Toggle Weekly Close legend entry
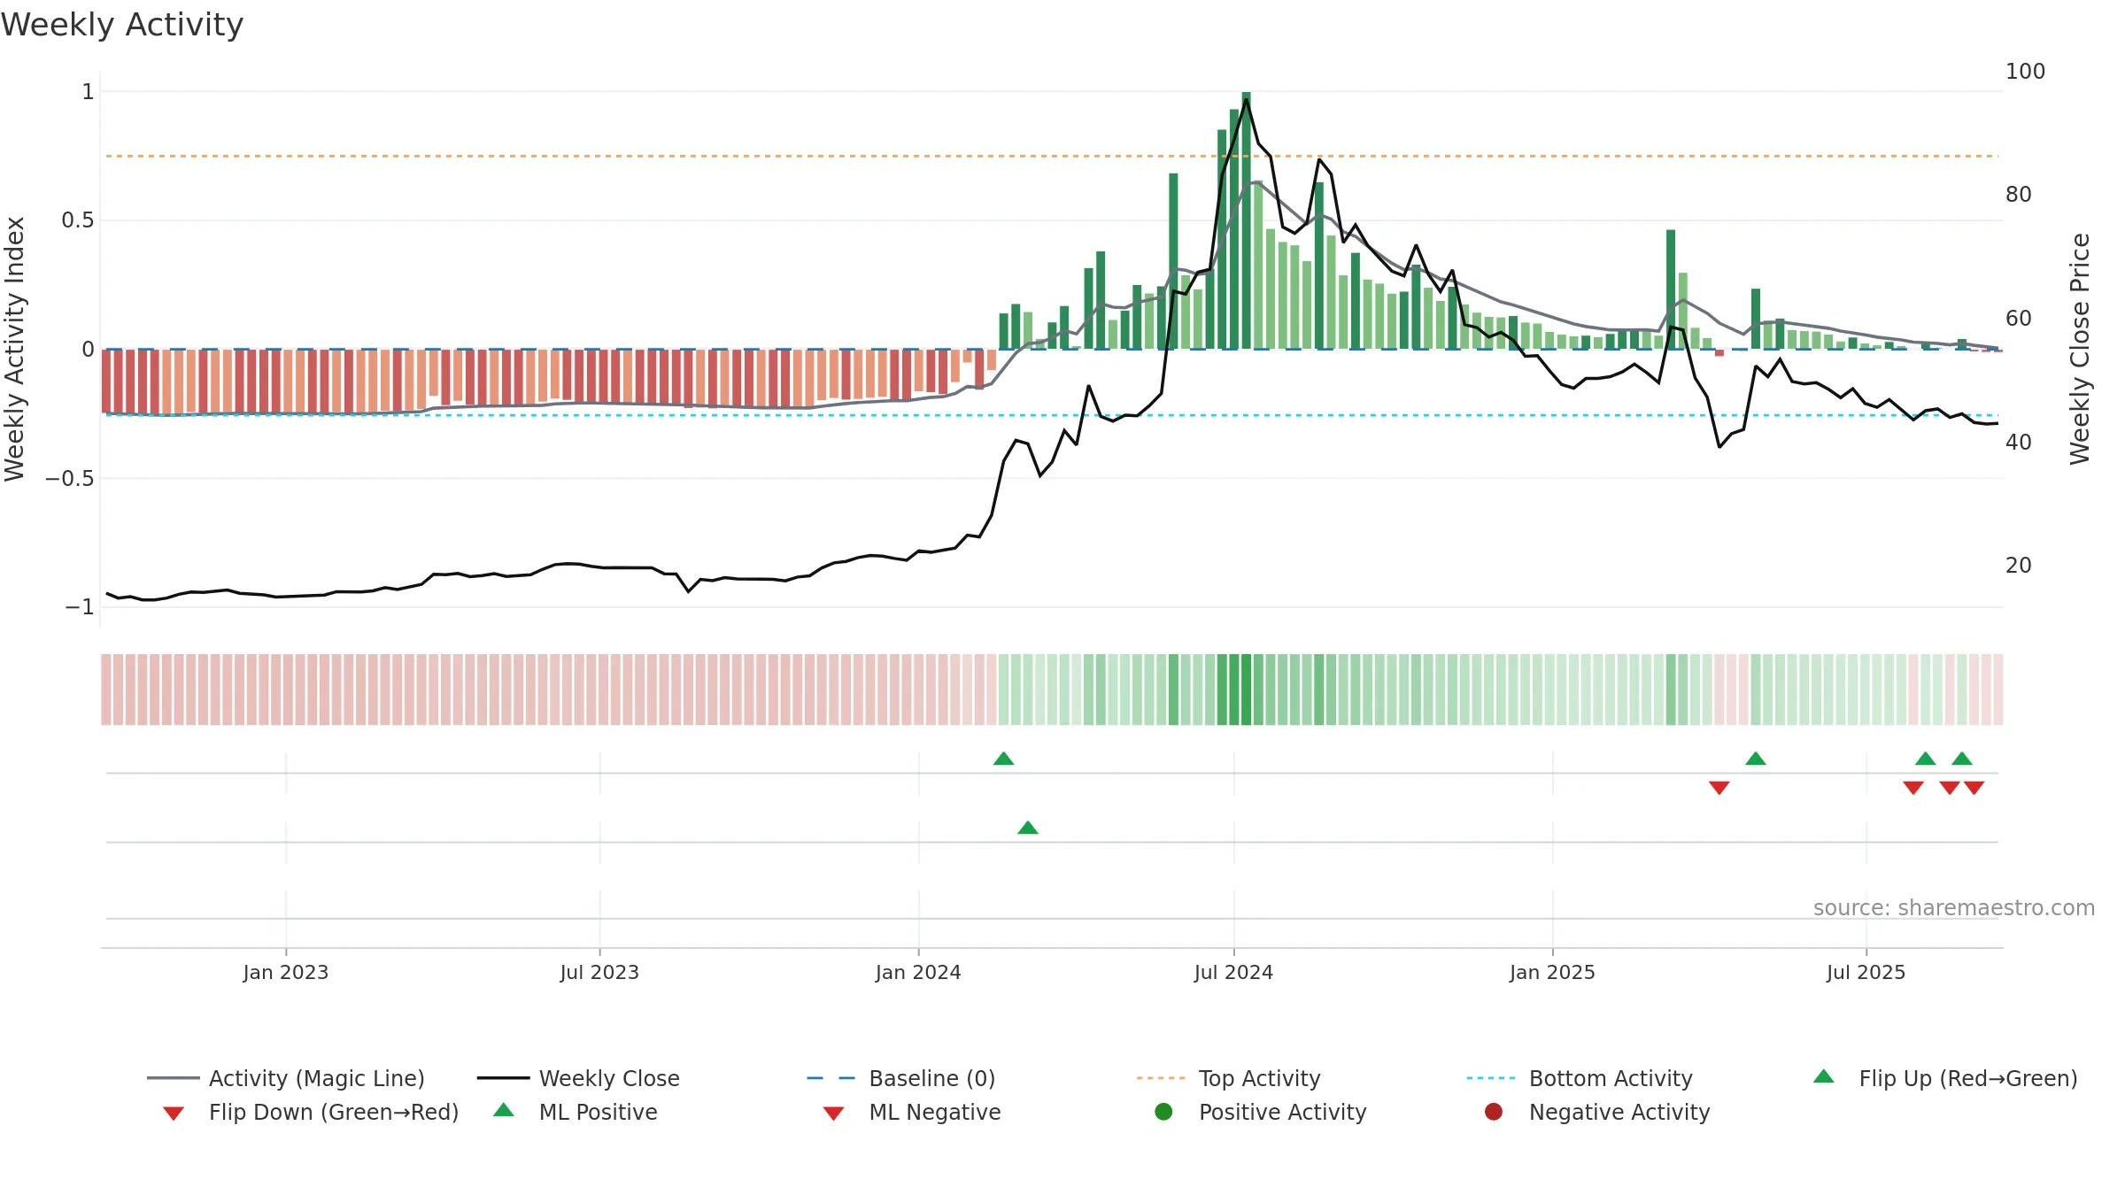The width and height of the screenshot is (2125, 1195). click(578, 1078)
